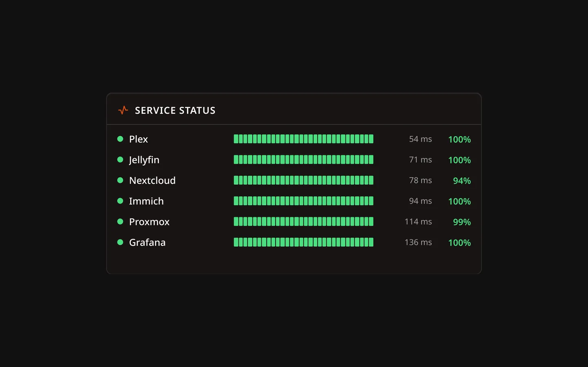
Task: Click the 94 ms latency value
Action: click(x=421, y=201)
